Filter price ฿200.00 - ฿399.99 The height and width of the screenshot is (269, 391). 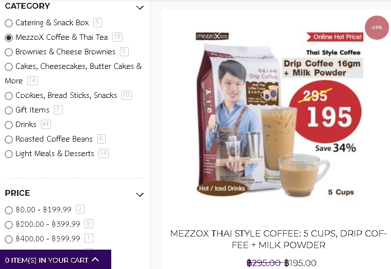[9, 225]
